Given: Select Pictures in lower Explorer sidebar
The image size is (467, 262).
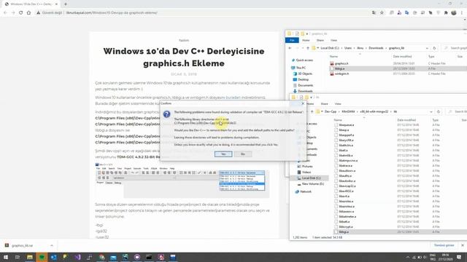Looking at the screenshot, I should click(x=307, y=166).
